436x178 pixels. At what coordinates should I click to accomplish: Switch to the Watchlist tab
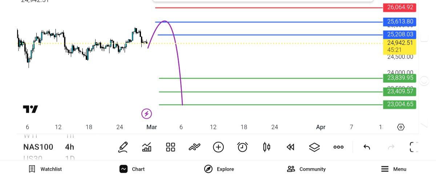pyautogui.click(x=45, y=169)
